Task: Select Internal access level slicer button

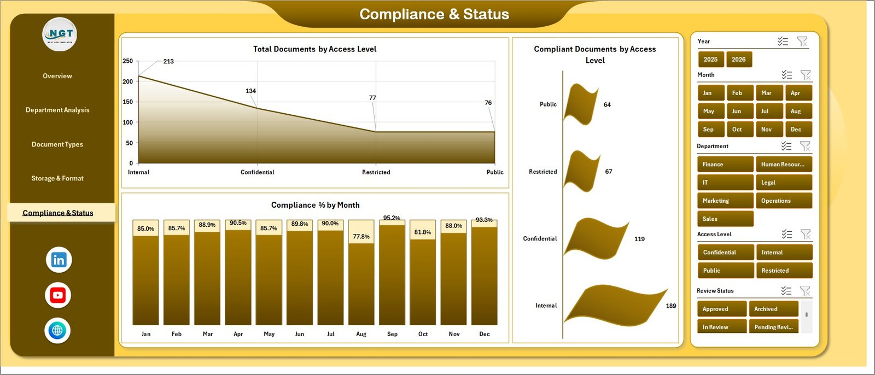Action: click(x=784, y=252)
